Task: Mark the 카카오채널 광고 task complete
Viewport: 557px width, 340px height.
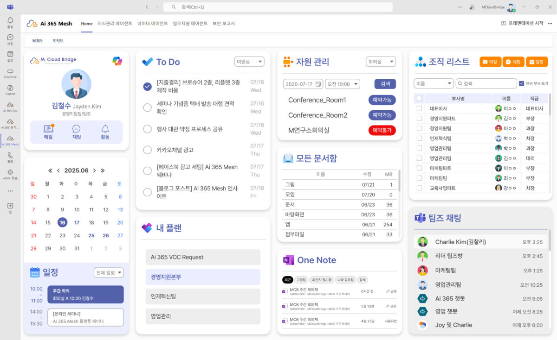Action: coord(148,150)
